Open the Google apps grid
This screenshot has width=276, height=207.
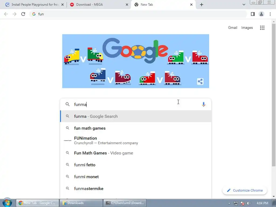pos(262,28)
